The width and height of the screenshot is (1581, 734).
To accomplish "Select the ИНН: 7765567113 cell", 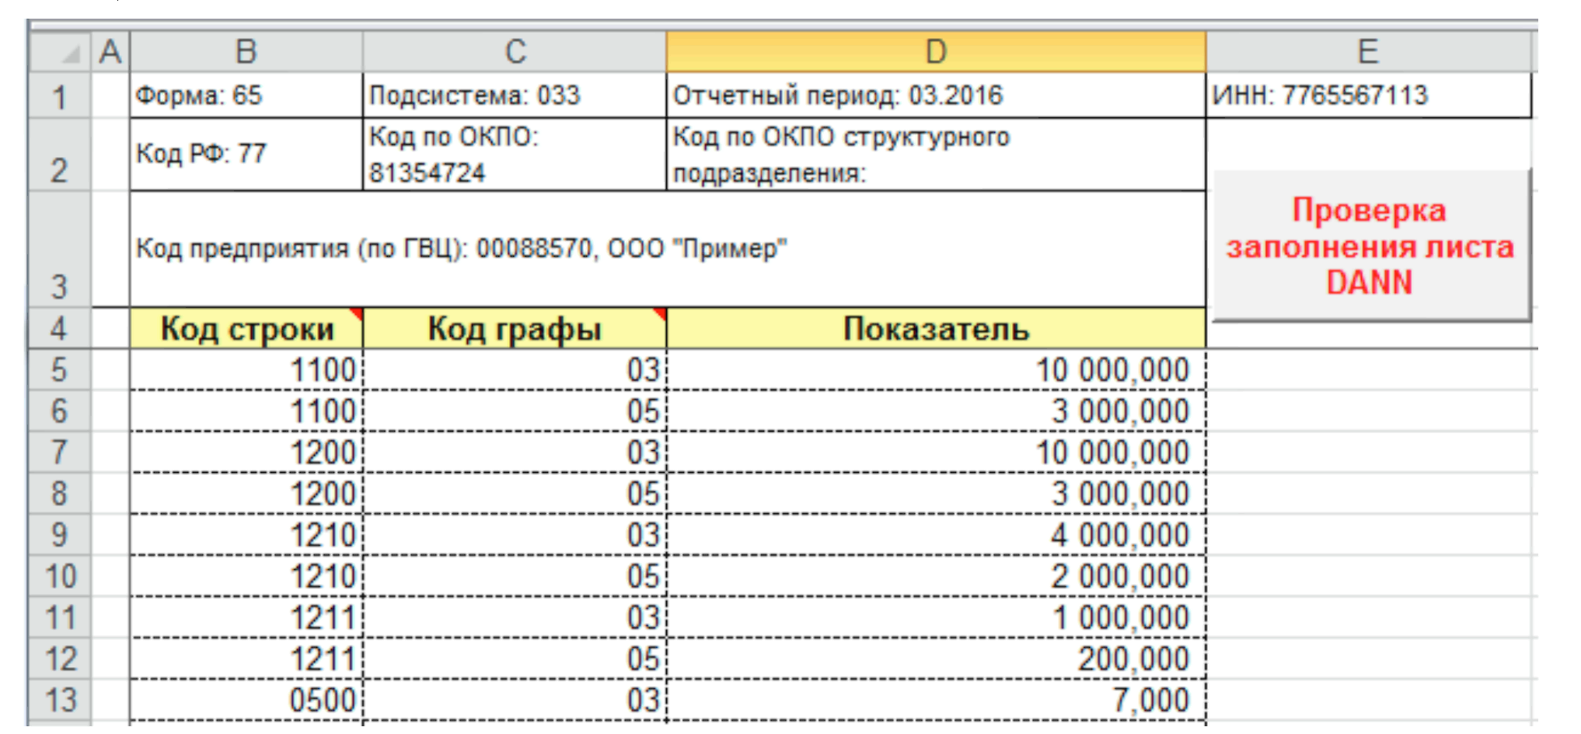I will pyautogui.click(x=1367, y=96).
